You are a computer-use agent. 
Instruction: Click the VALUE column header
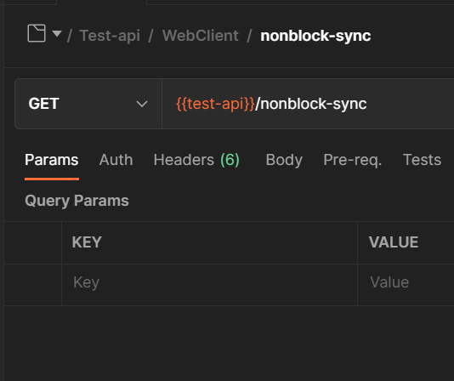[394, 242]
